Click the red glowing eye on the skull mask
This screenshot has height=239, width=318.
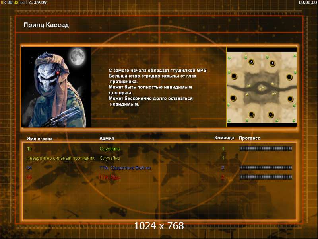pyautogui.click(x=58, y=72)
